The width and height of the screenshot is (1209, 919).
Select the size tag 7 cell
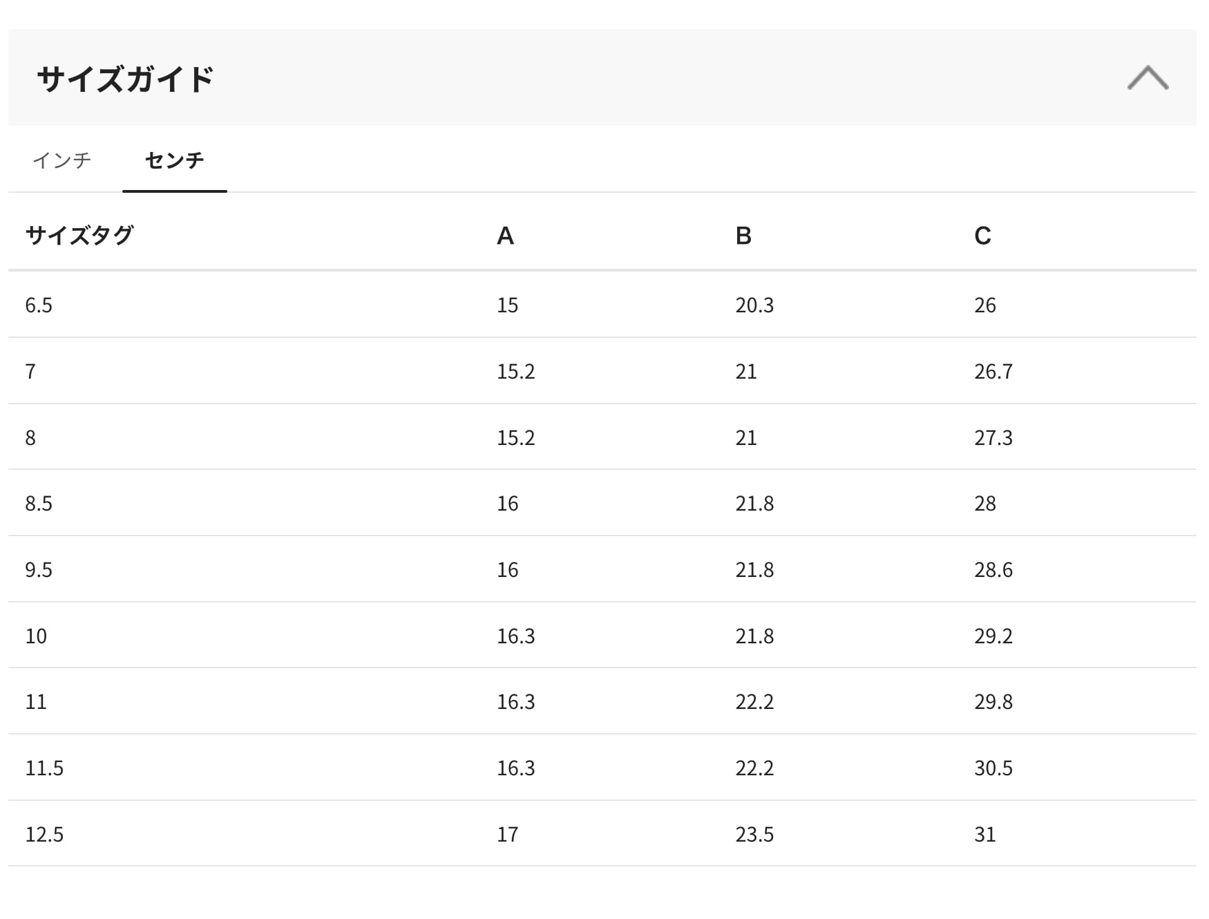[30, 372]
